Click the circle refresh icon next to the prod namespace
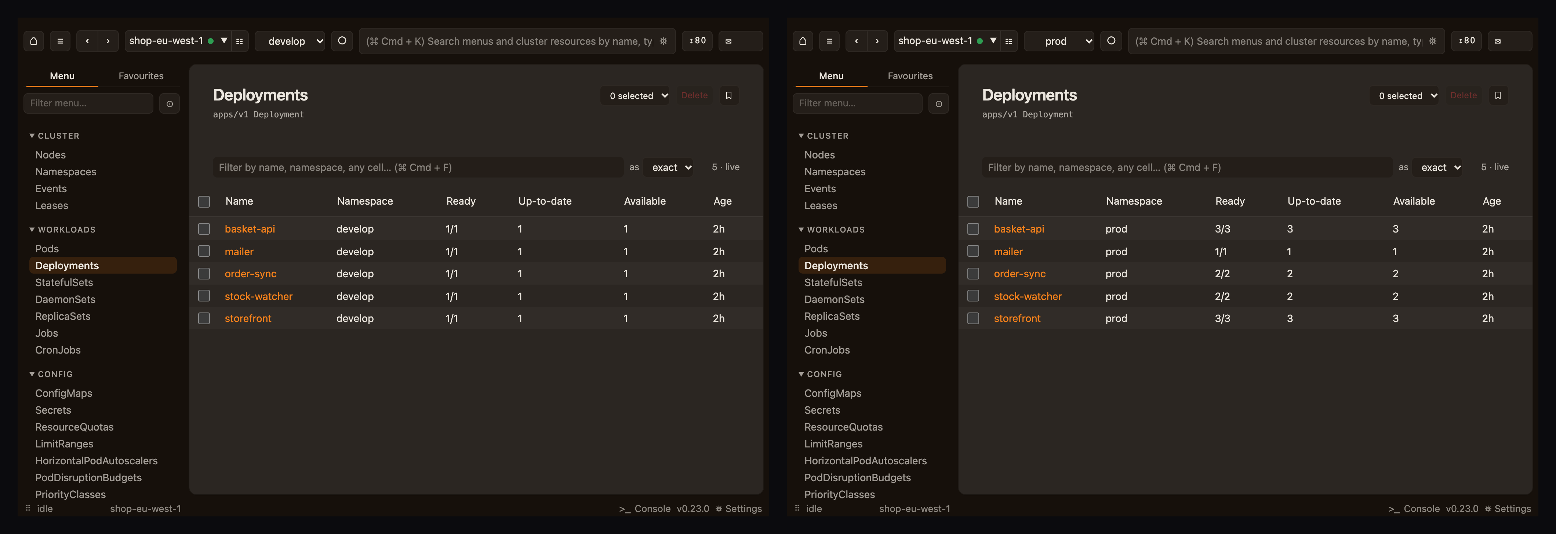The height and width of the screenshot is (534, 1556). point(1111,41)
